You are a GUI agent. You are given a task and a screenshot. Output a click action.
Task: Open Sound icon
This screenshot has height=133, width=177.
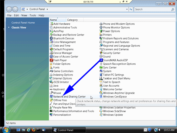pos(101,56)
